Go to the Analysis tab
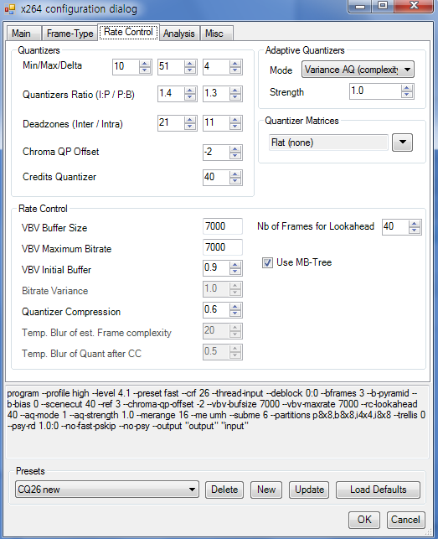Screen dimensions: 438x539 [179, 34]
